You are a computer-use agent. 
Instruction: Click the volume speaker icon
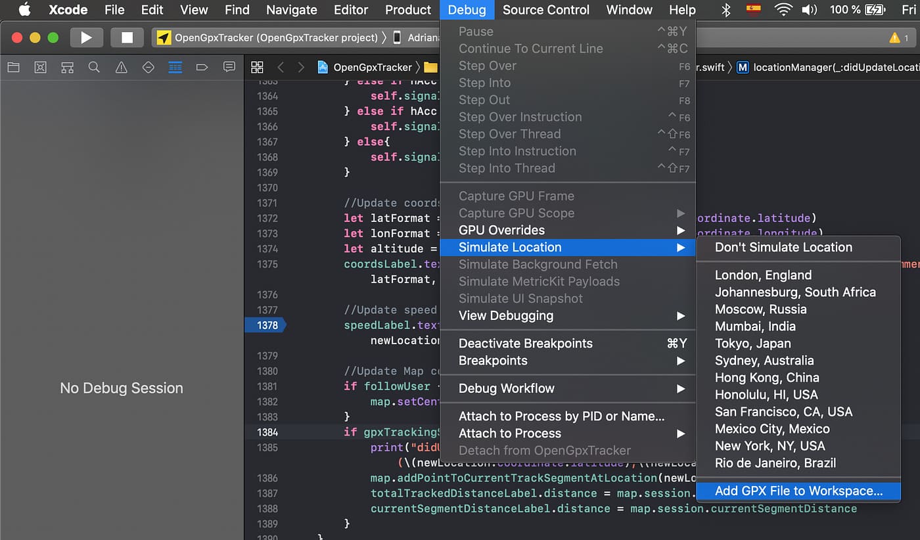point(810,9)
